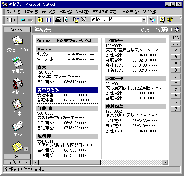Jump to ア index tab

175,51
